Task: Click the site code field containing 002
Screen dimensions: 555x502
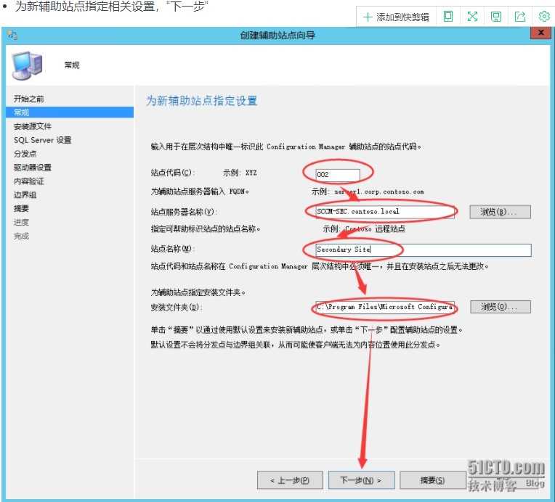Action: (338, 174)
